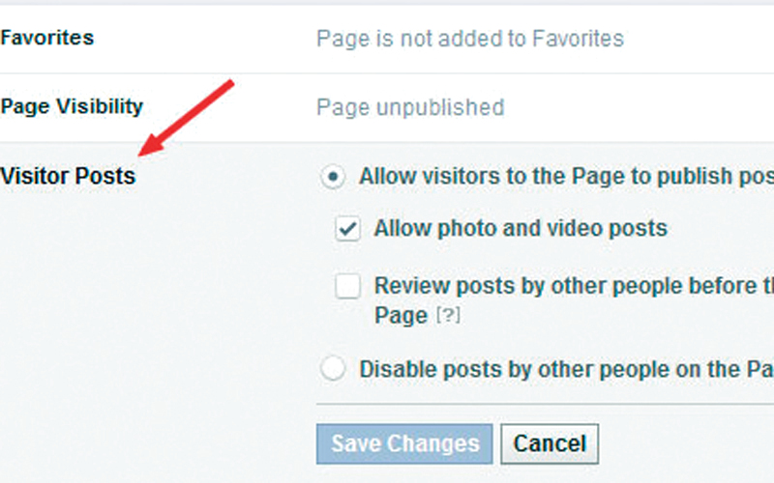Expand the Page Visibility settings row

pos(72,106)
